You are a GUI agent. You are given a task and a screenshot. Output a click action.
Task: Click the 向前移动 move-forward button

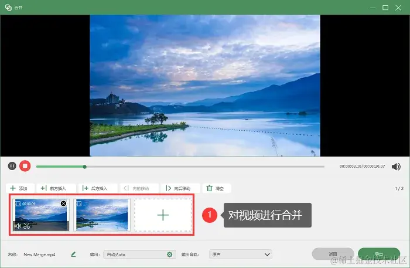(139, 188)
